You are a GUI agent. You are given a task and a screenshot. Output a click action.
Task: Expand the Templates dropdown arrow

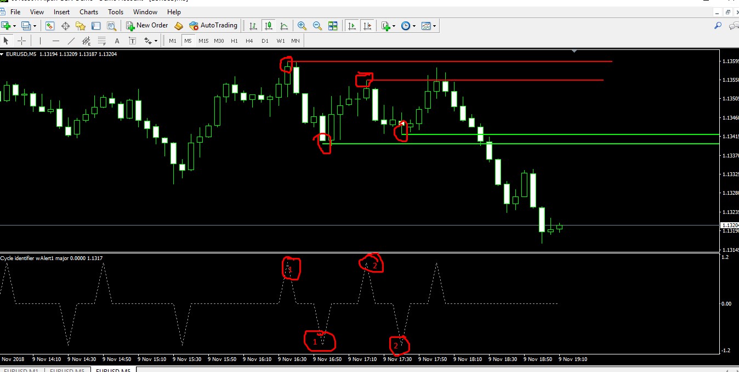click(x=434, y=26)
